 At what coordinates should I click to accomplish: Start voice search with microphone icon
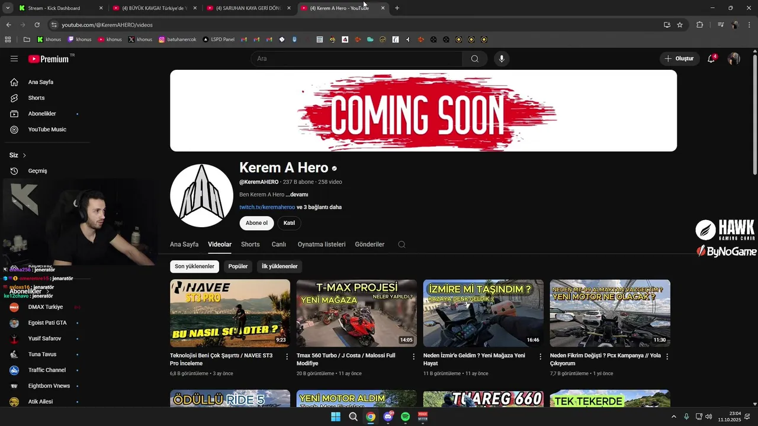pyautogui.click(x=502, y=59)
